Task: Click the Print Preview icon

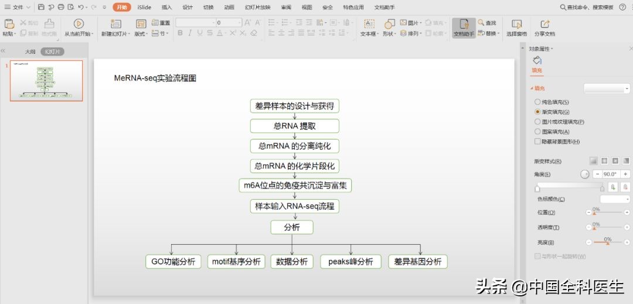Action: click(71, 7)
